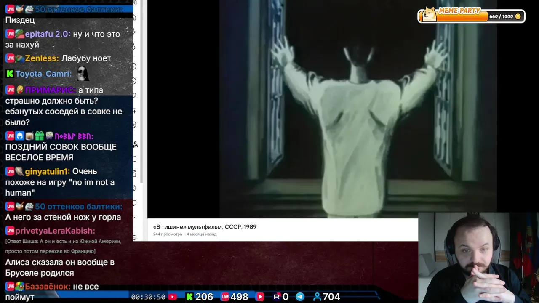Image resolution: width=539 pixels, height=303 pixels.
Task: Open the Telegram icon in bottom bar
Action: [x=300, y=297]
